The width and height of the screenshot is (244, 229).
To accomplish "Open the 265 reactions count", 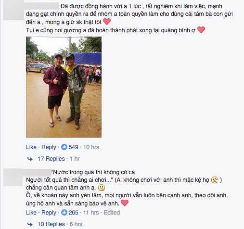I will pos(73,213).
